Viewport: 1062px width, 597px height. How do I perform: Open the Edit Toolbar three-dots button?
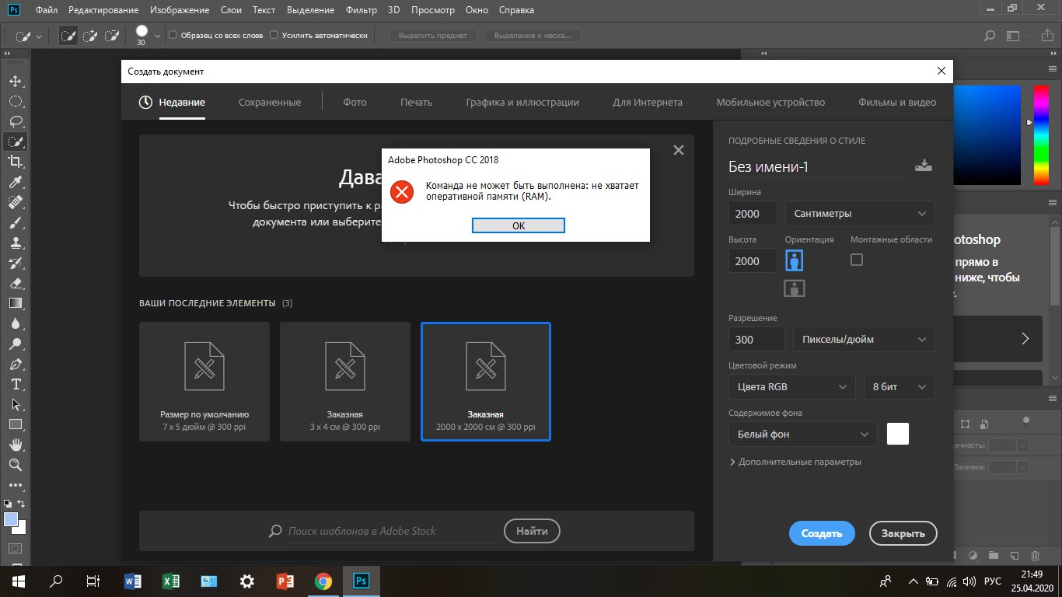pyautogui.click(x=15, y=485)
